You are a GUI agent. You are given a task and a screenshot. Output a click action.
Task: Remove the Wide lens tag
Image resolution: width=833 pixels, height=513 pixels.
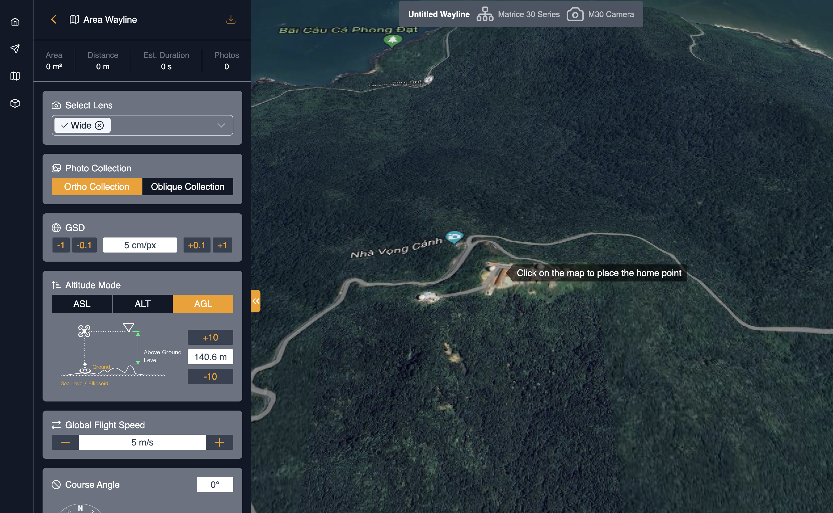pyautogui.click(x=99, y=125)
